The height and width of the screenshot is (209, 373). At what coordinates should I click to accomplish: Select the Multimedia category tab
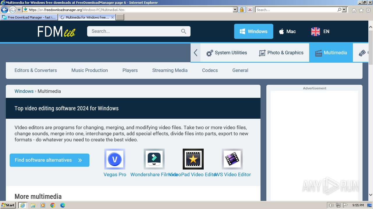coord(331,53)
